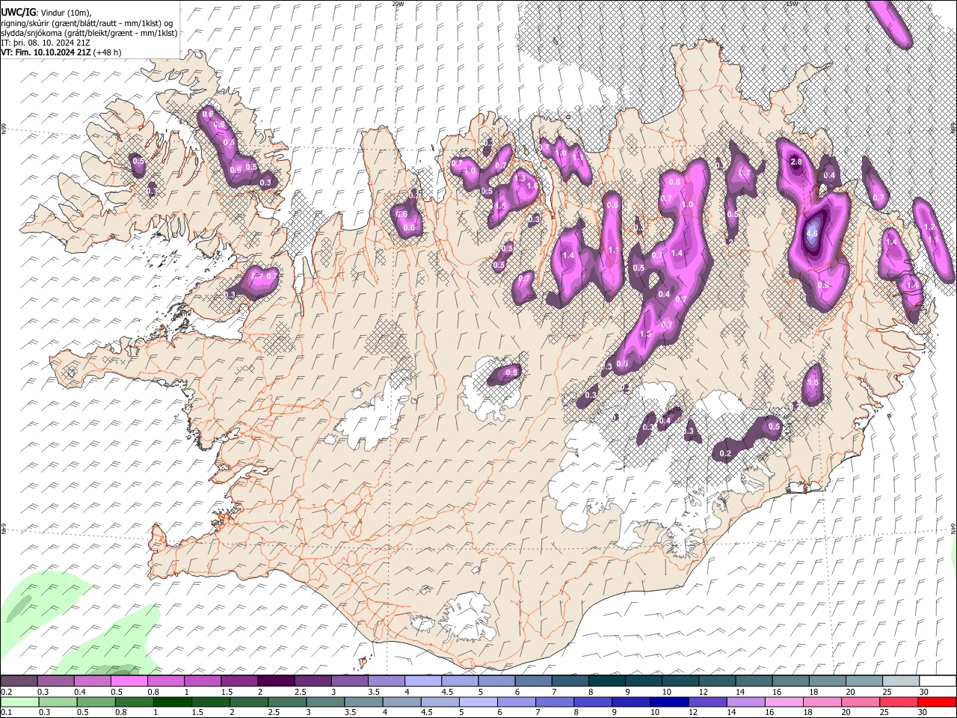Pick top legend swatch between 0.2 and 0.3
The height and width of the screenshot is (718, 957).
[19, 681]
